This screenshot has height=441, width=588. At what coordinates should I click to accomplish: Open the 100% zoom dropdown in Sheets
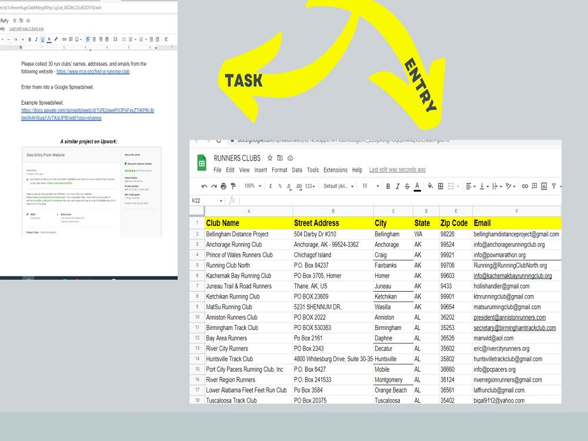253,186
